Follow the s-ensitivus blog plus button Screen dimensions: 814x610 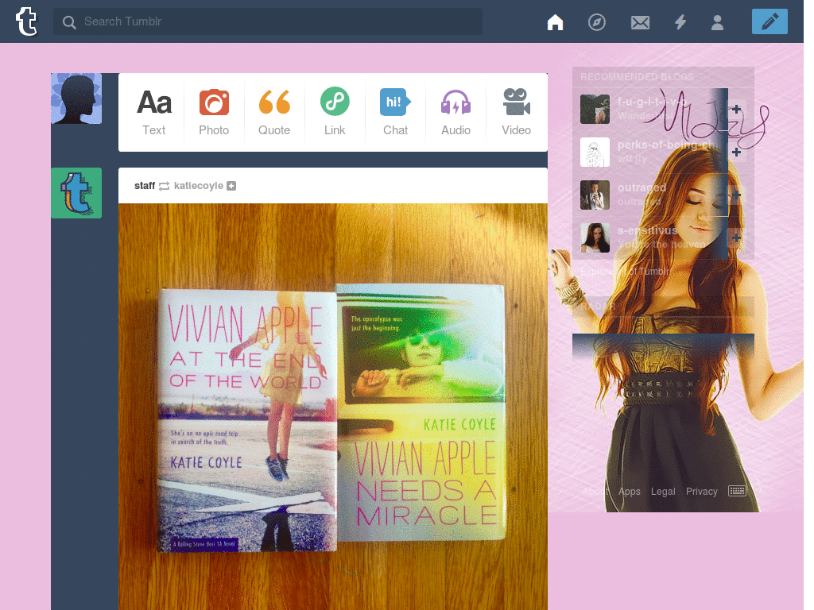click(736, 238)
